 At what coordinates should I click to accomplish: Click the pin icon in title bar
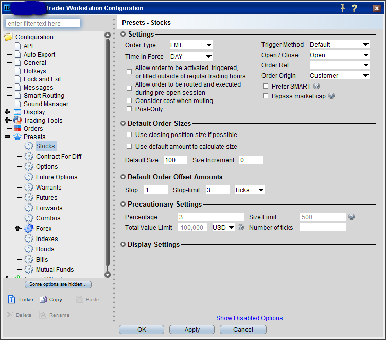342,8
